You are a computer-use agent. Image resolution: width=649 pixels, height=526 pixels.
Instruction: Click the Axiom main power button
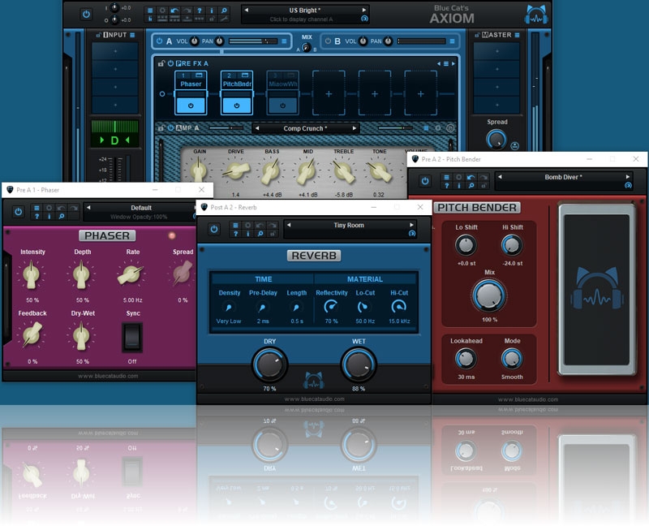point(86,14)
